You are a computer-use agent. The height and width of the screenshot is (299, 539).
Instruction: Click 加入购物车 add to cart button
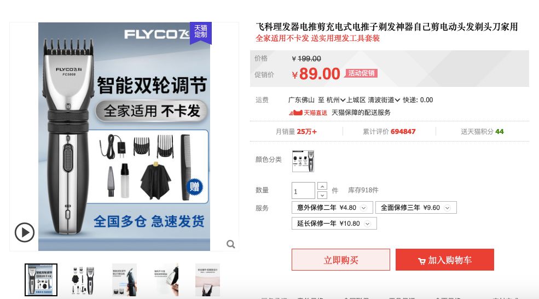pos(445,260)
